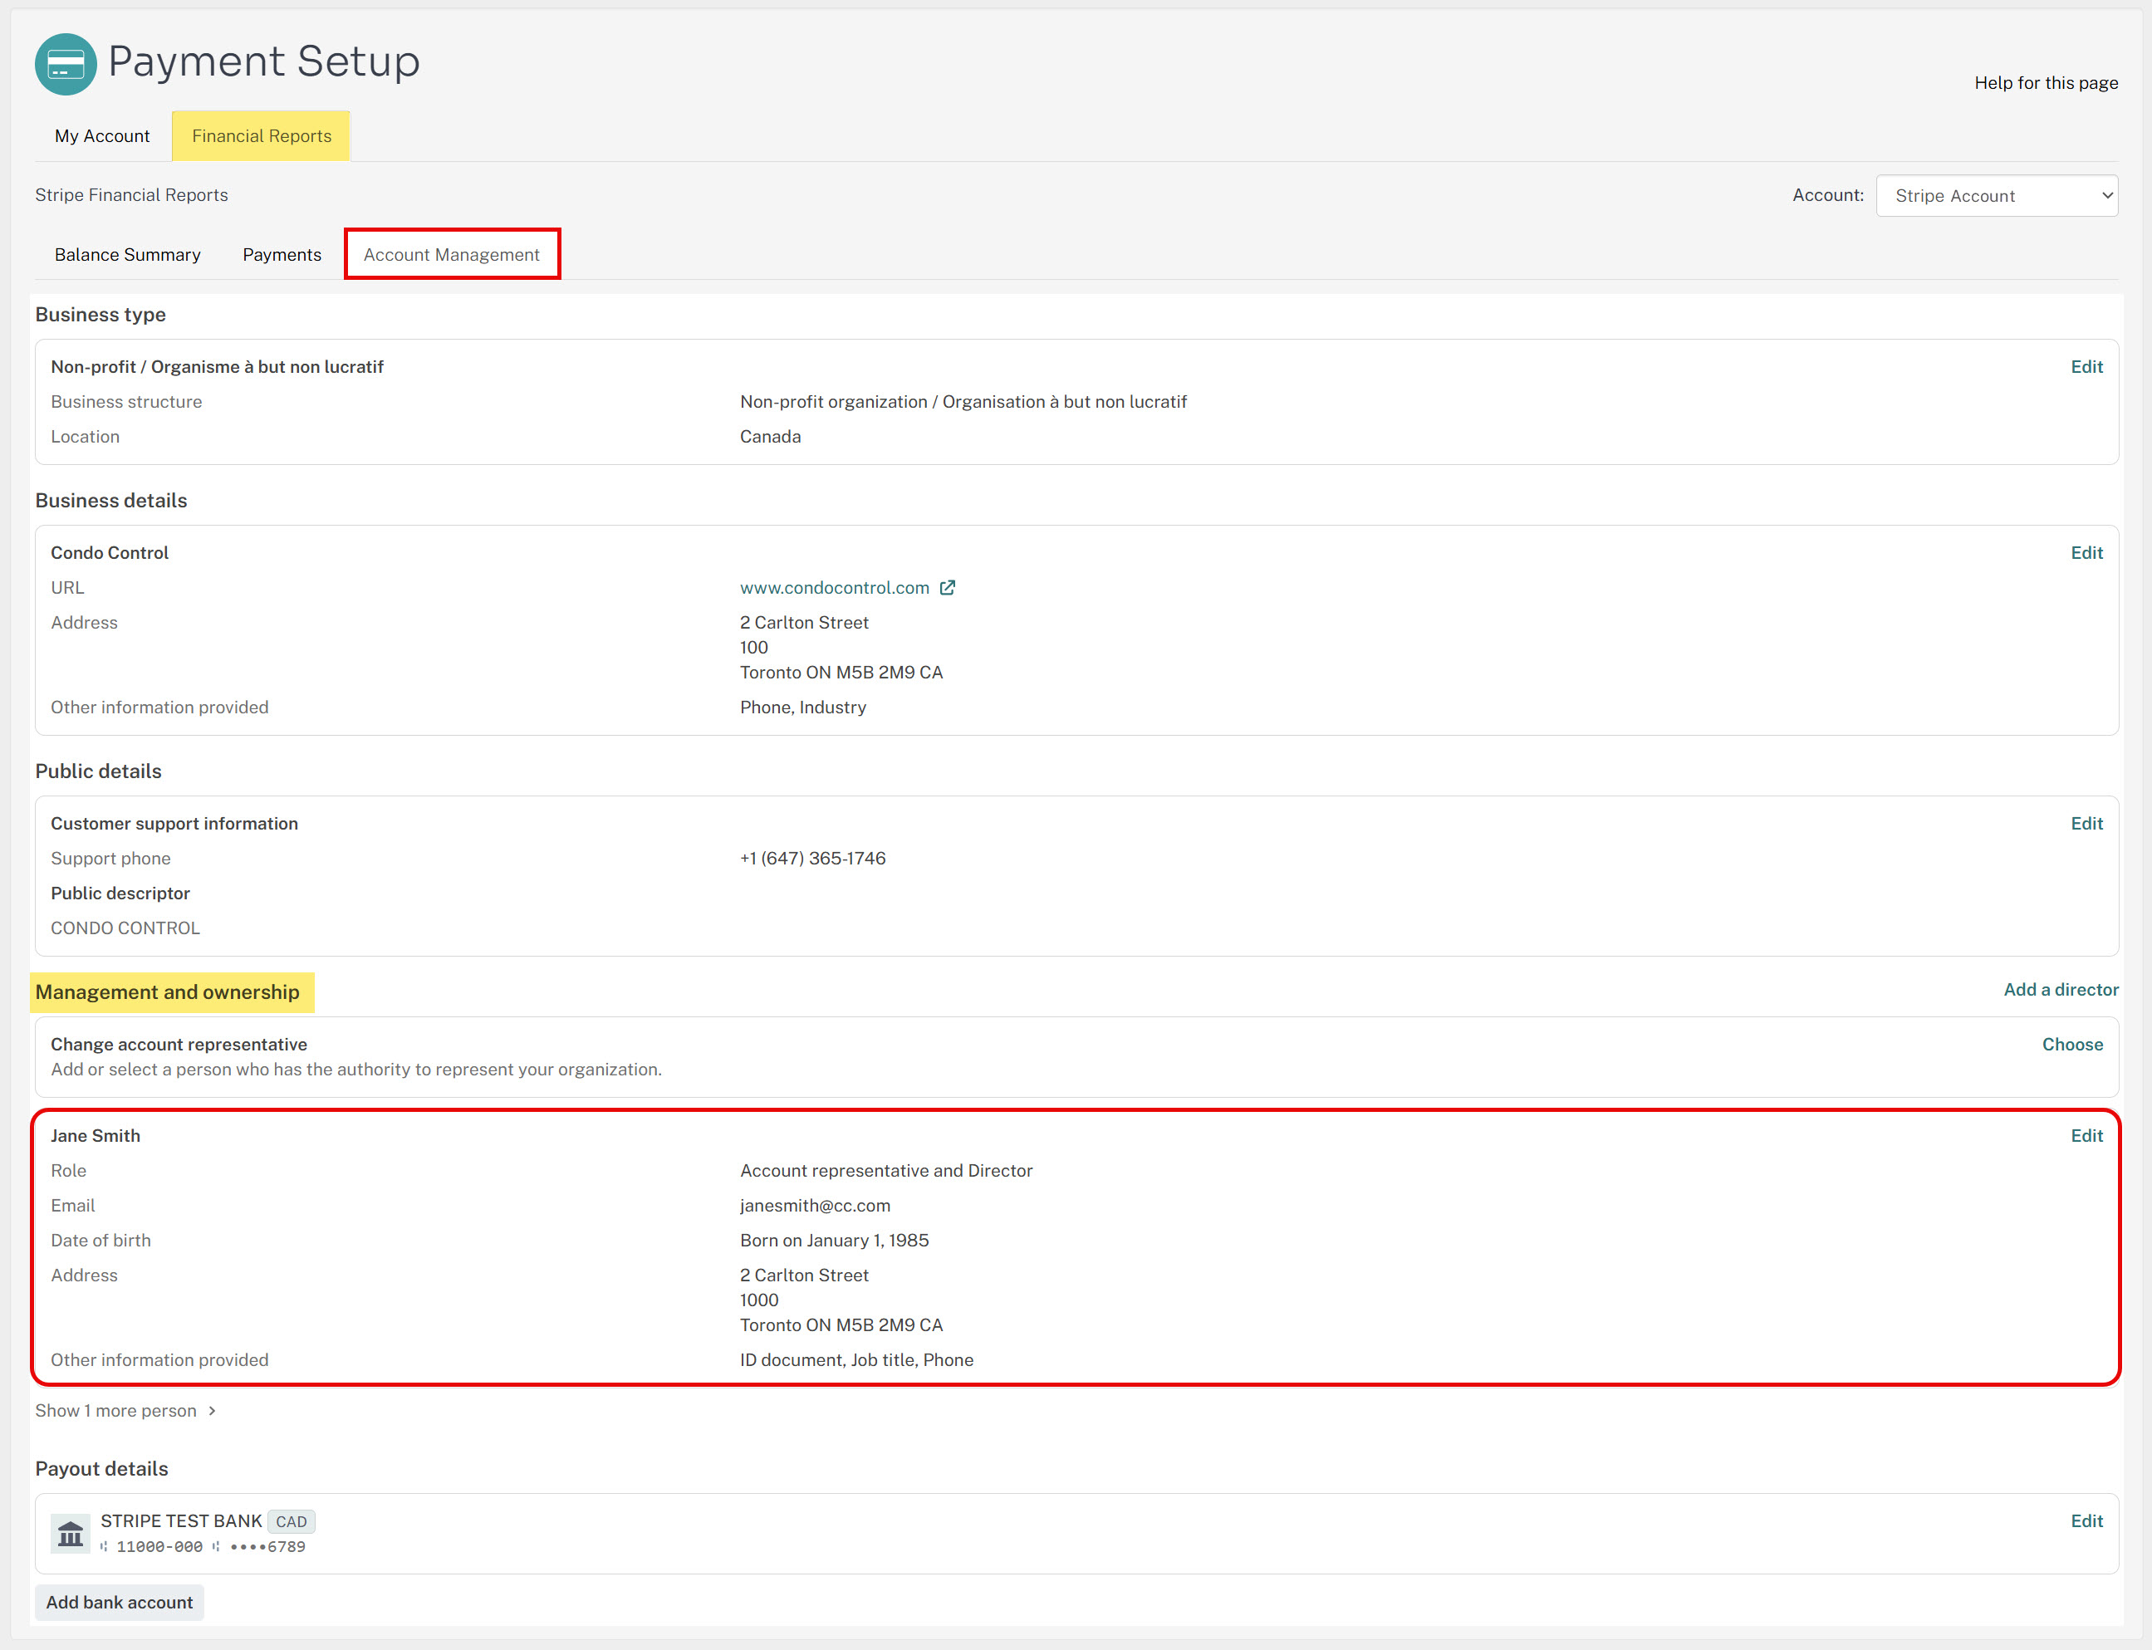2152x1650 pixels.
Task: Click the support phone number +1 (647) 365-1746
Action: (812, 859)
